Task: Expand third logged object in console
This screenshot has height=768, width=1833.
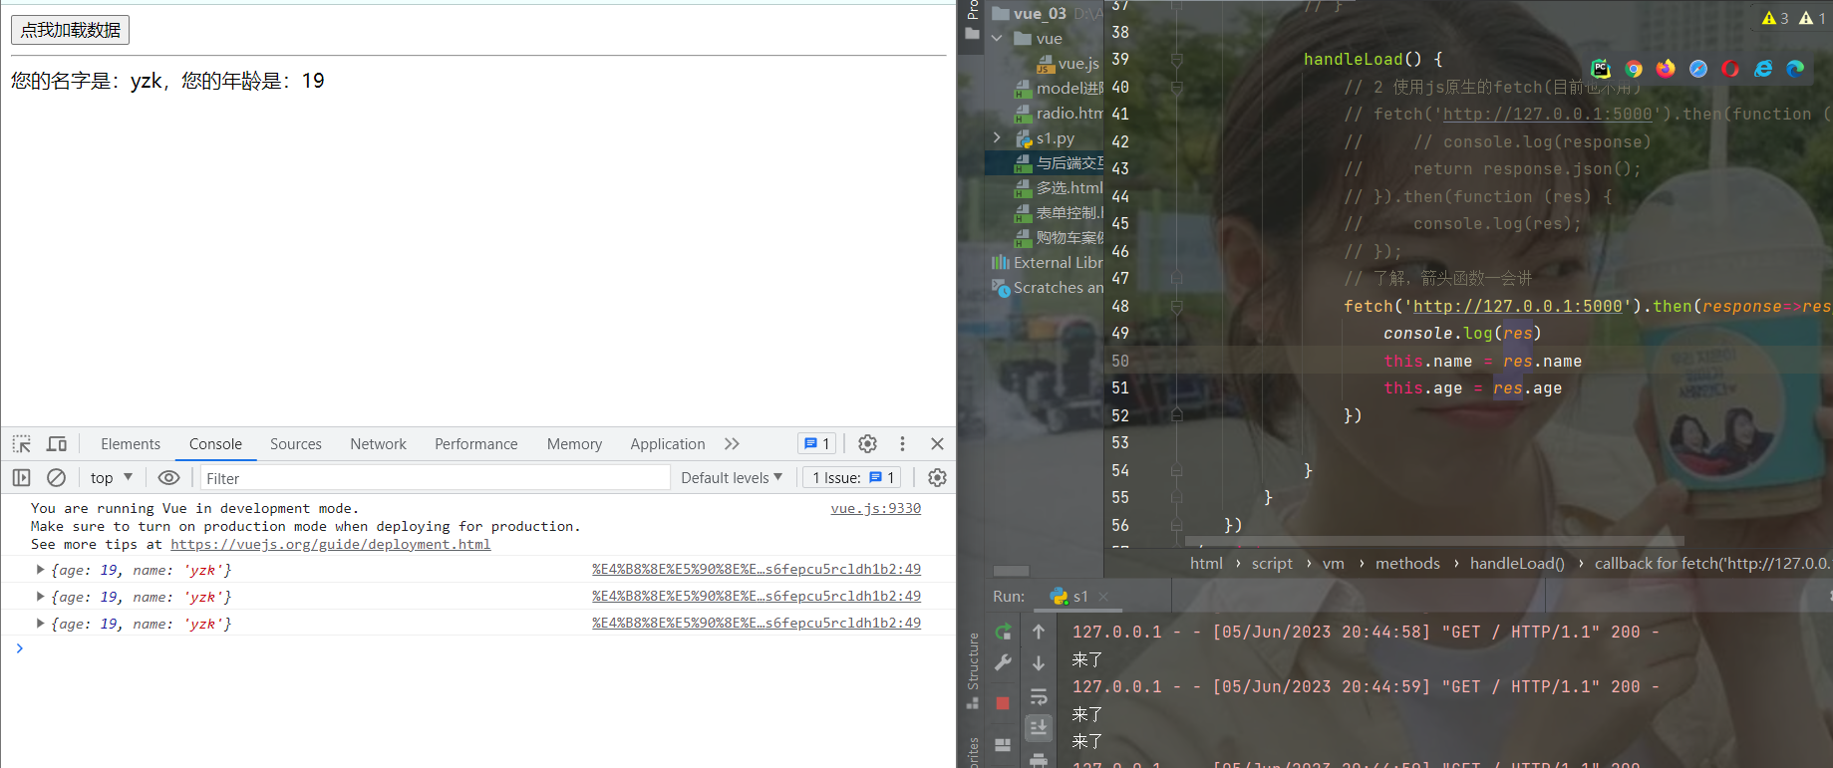Action: click(x=40, y=624)
